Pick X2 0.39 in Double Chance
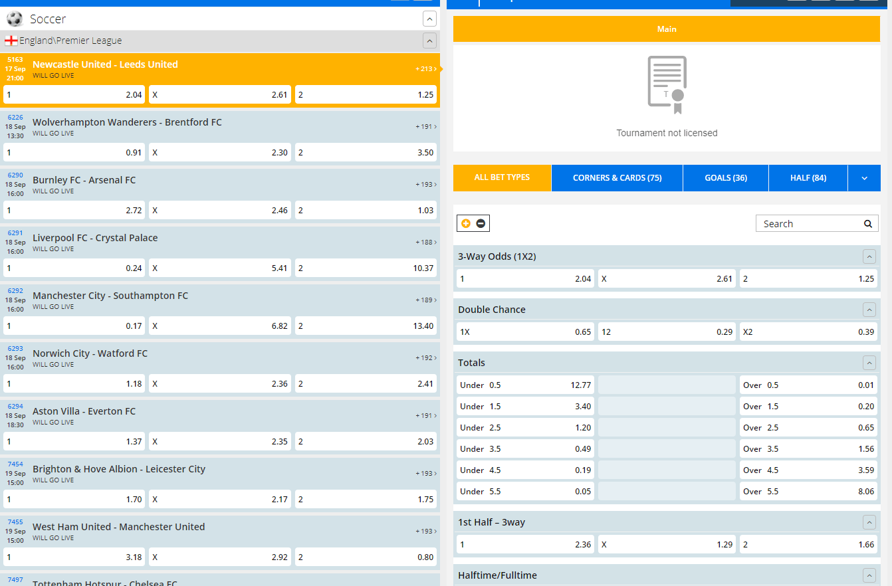892x586 pixels. (x=808, y=332)
